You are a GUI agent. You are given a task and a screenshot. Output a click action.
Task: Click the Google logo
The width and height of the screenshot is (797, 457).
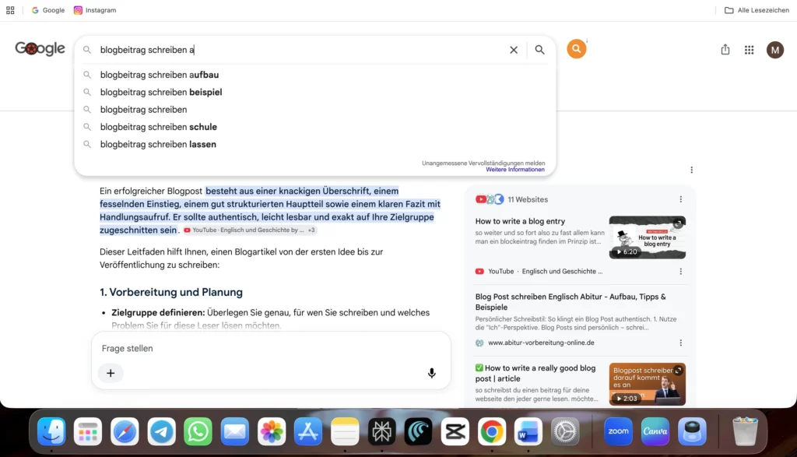(40, 48)
